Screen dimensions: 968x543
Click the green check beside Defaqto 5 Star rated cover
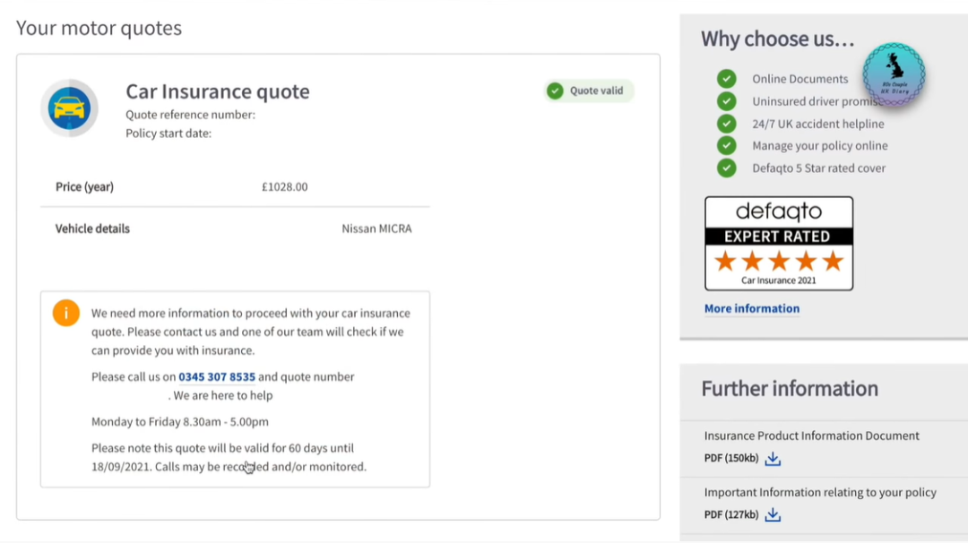coord(726,168)
